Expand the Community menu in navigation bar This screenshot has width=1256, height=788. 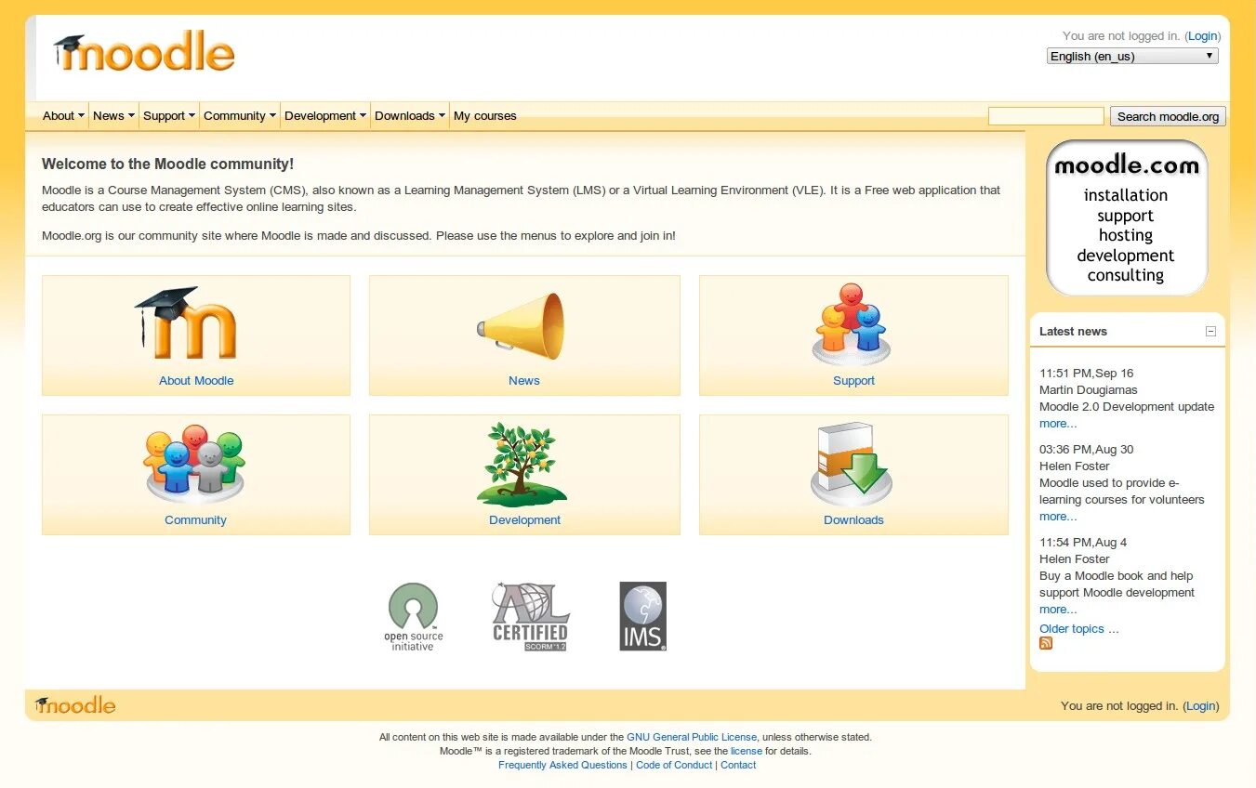(x=240, y=115)
